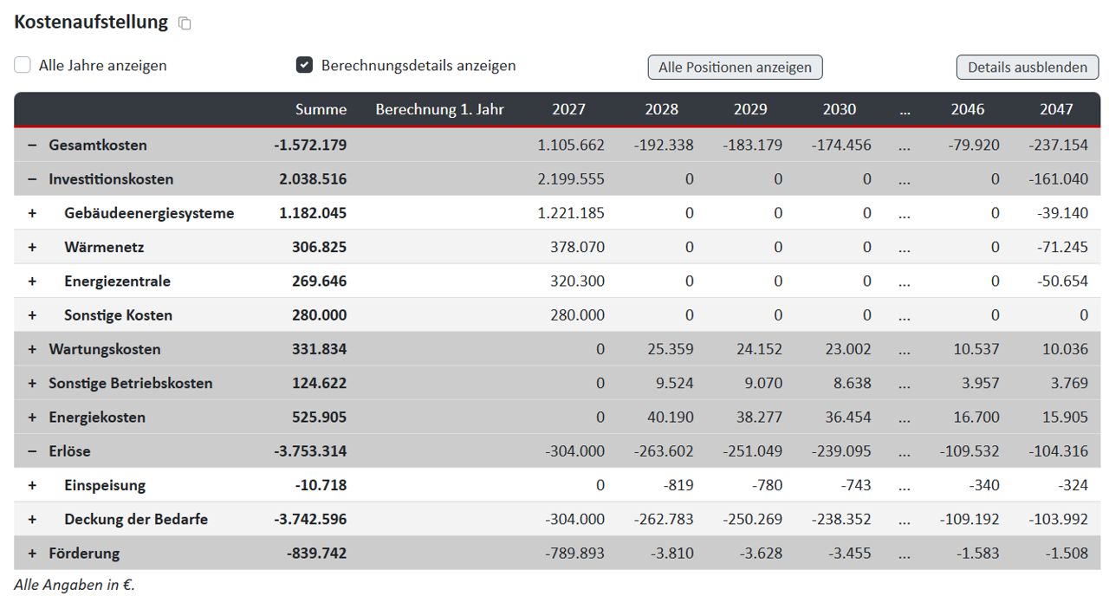Click Deckung der Bedarfe sum -3.742.596

(x=310, y=519)
